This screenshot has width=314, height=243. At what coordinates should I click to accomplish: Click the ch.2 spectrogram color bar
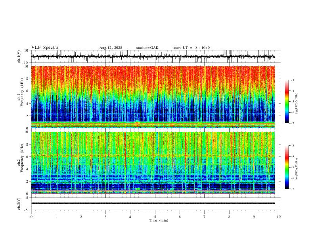[287, 167]
